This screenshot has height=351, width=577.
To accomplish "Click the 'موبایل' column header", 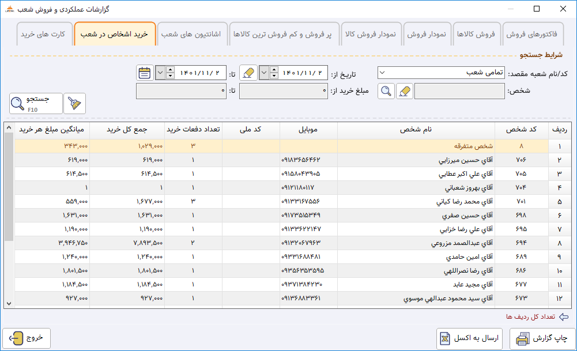I will pos(308,130).
